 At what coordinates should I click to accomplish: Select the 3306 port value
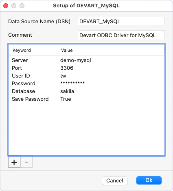(x=67, y=68)
